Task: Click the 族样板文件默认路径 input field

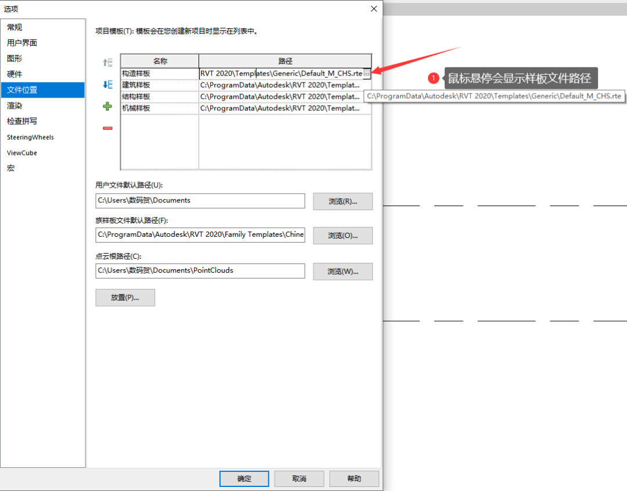Action: (x=200, y=234)
